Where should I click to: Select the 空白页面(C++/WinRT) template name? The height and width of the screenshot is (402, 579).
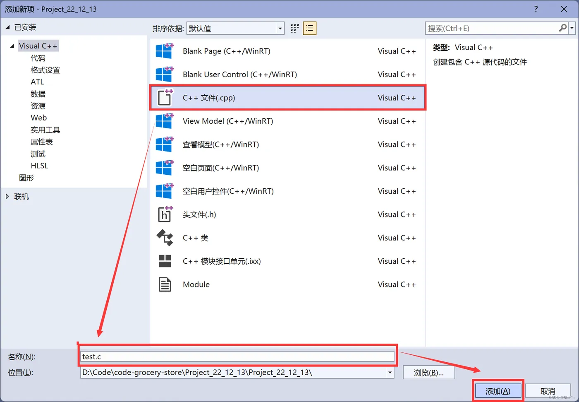[x=221, y=168]
